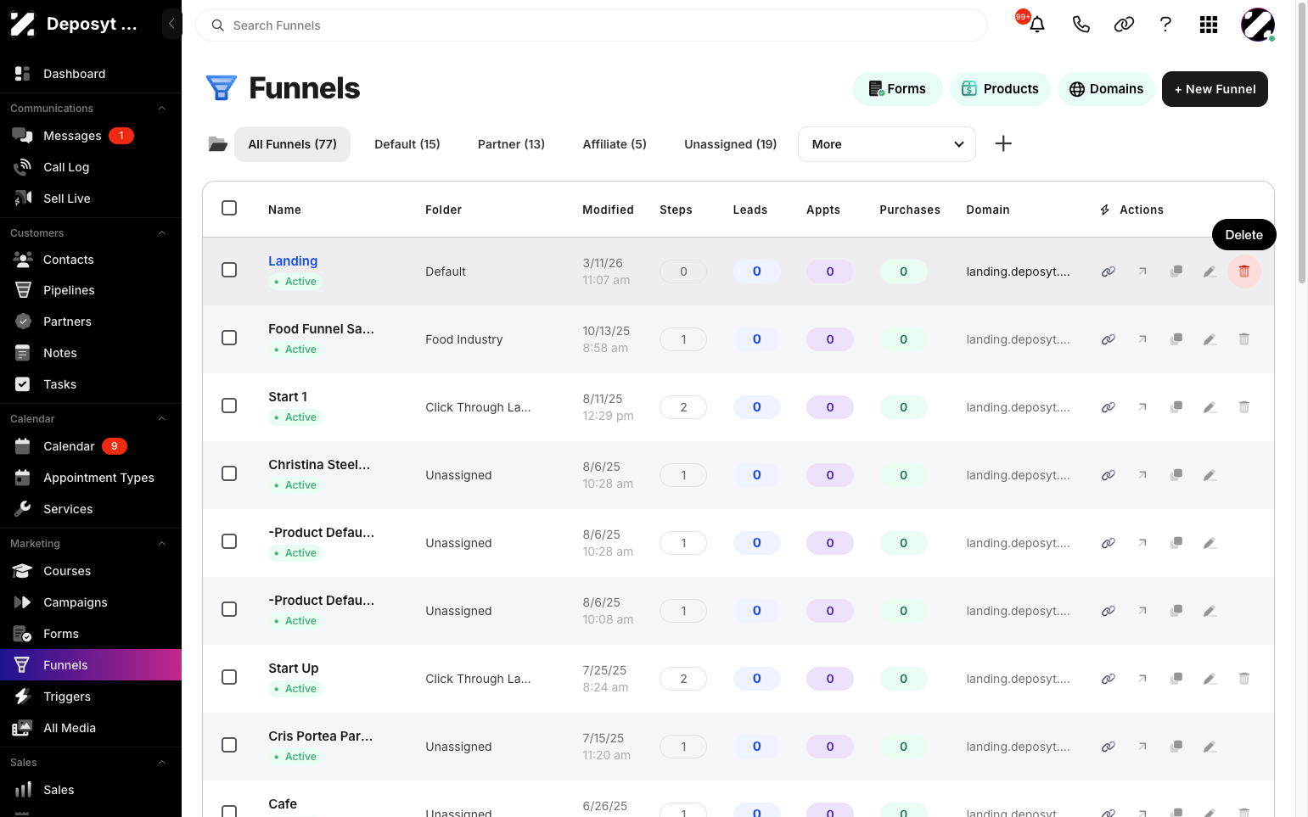The image size is (1308, 817).
Task: Click the folder icon beside All Funnels
Action: [218, 144]
